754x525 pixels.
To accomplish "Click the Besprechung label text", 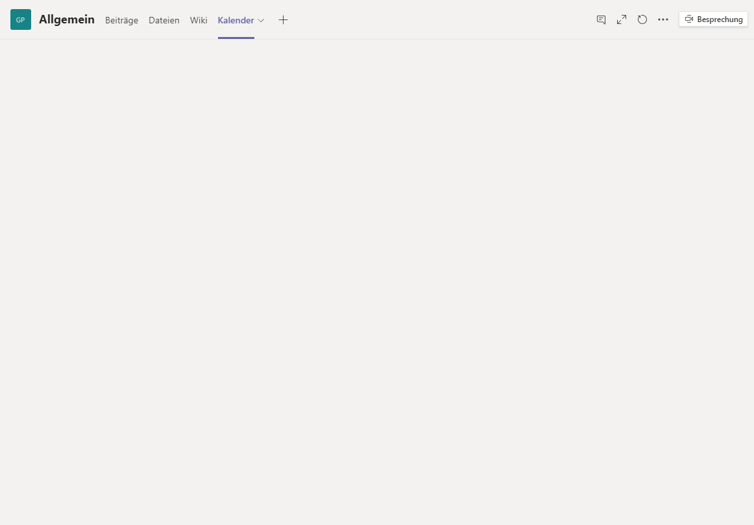I will (x=720, y=19).
